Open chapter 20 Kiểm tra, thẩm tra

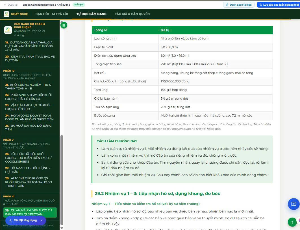(30, 58)
